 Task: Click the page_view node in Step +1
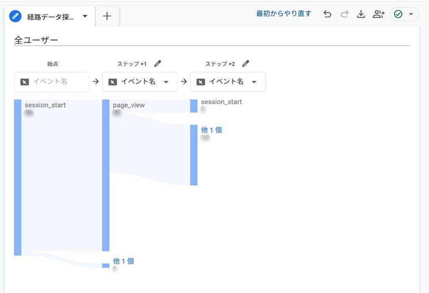(x=106, y=175)
